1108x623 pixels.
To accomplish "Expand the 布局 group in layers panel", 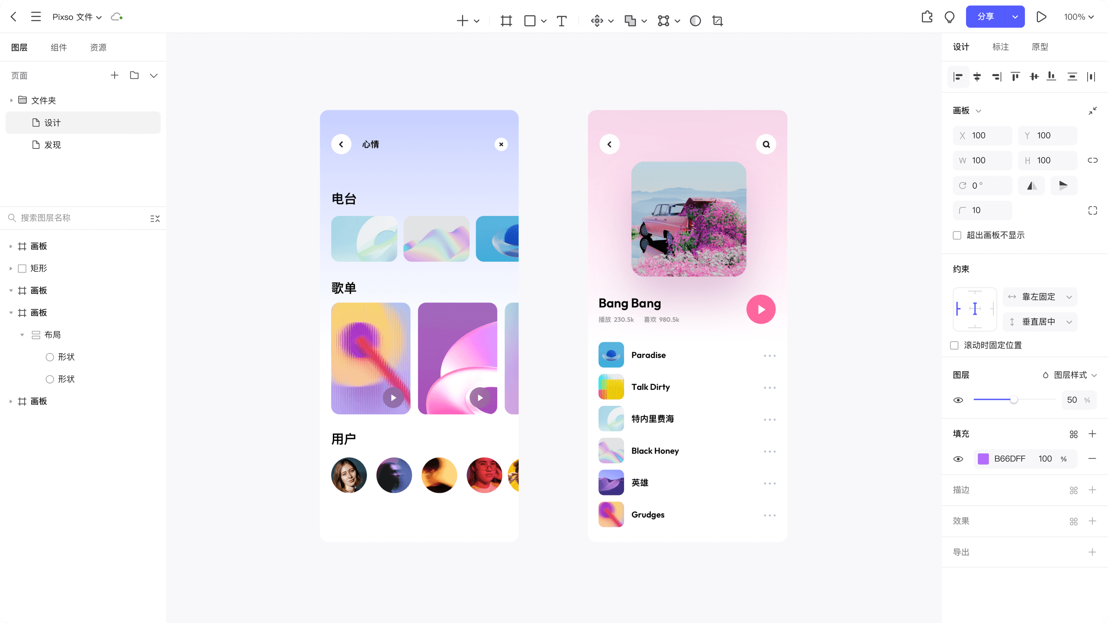I will 22,335.
